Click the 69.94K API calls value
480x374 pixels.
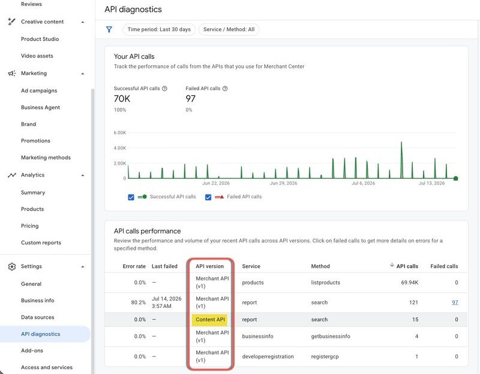click(410, 283)
